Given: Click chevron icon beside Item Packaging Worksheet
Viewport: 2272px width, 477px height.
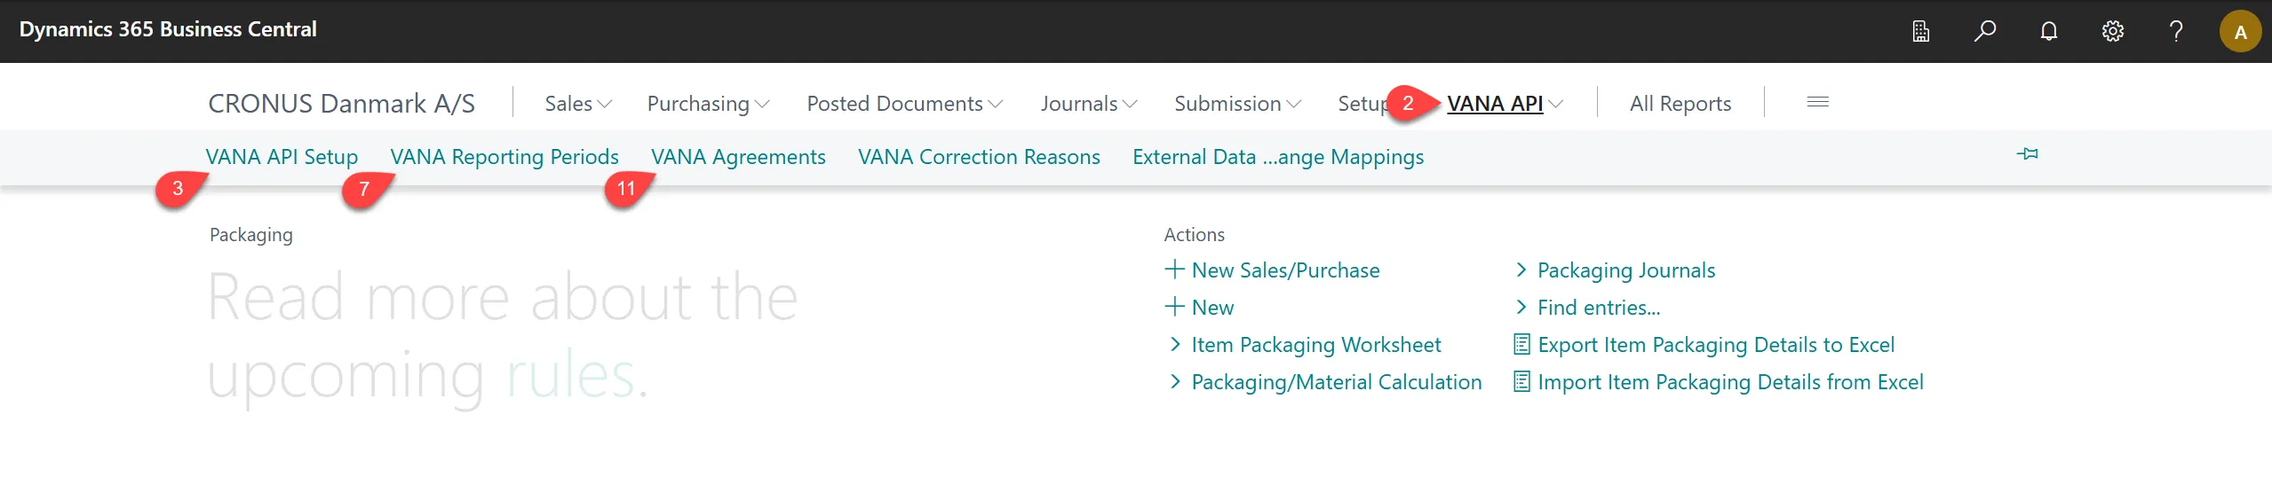Looking at the screenshot, I should coord(1175,344).
